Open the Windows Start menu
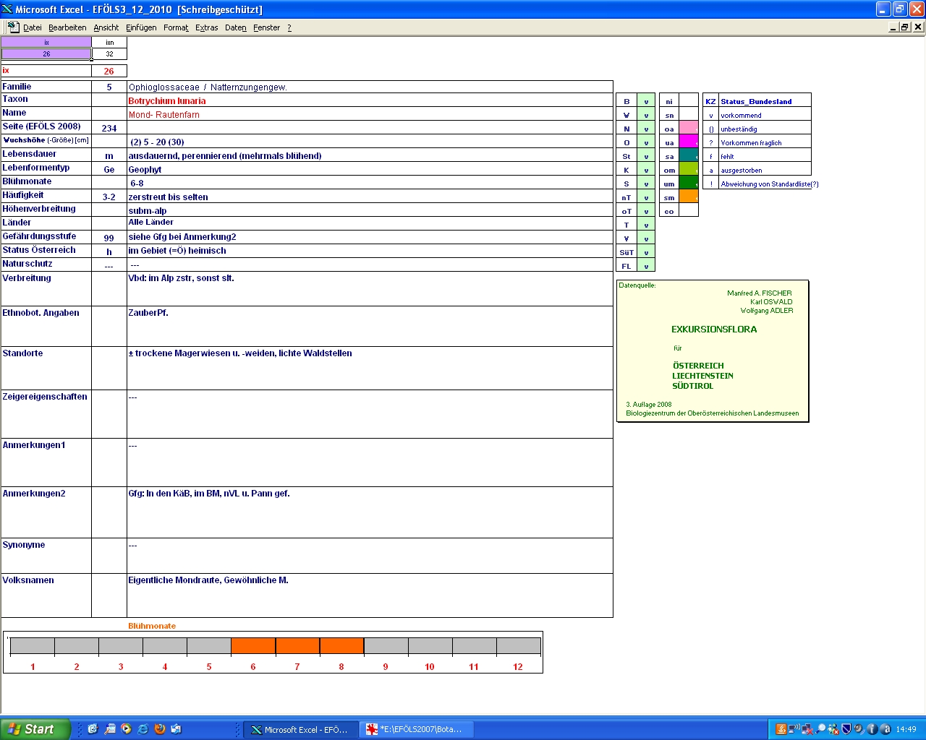The height and width of the screenshot is (740, 926). (35, 729)
